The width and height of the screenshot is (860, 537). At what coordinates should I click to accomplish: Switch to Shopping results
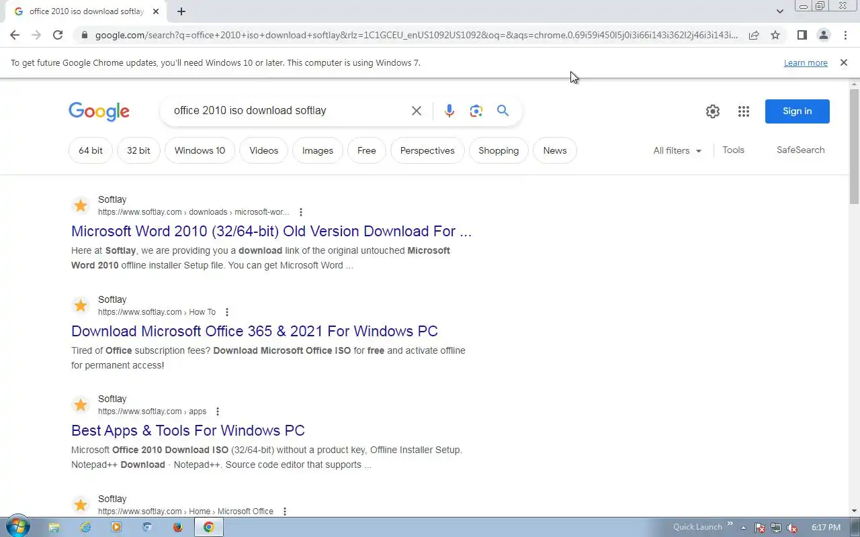[x=499, y=150]
